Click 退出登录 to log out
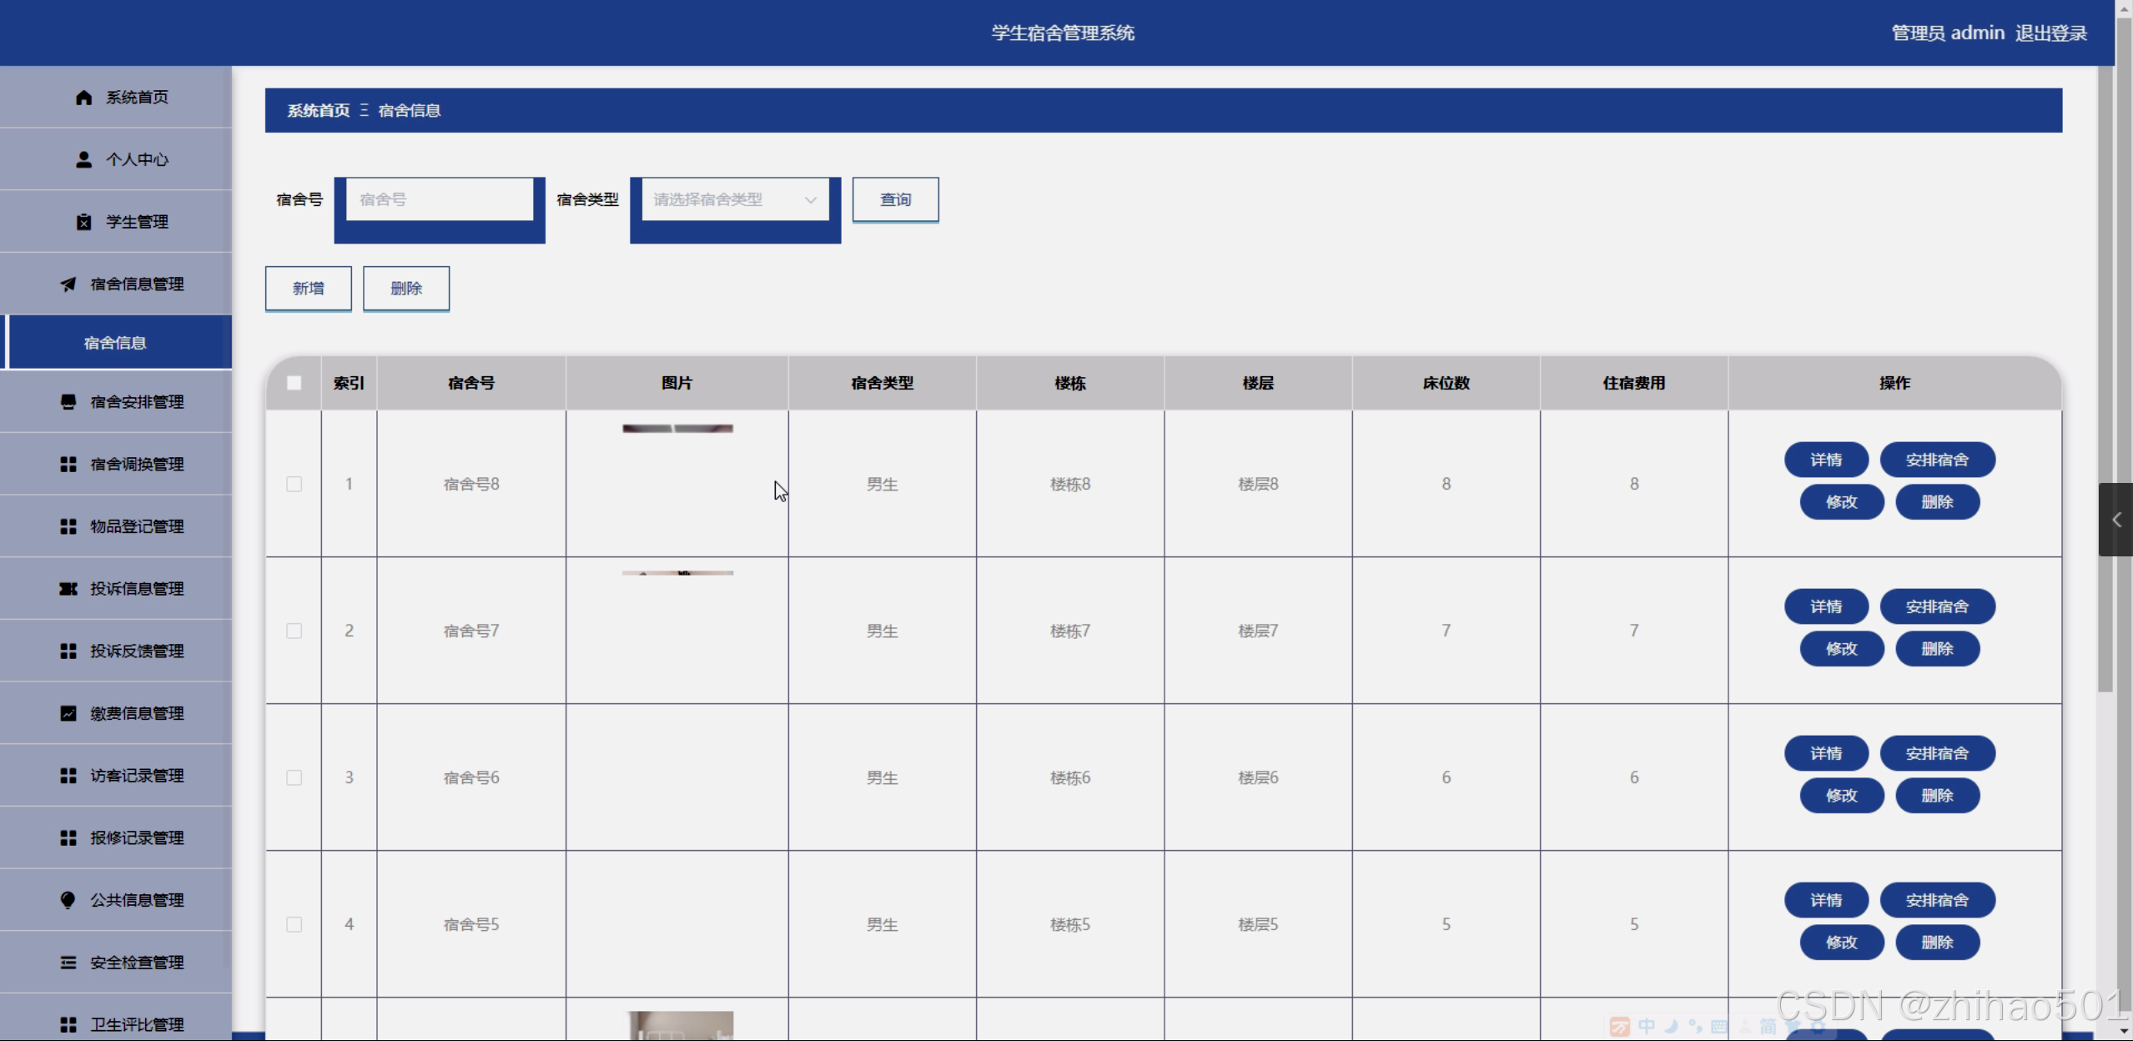The image size is (2133, 1041). click(2050, 33)
